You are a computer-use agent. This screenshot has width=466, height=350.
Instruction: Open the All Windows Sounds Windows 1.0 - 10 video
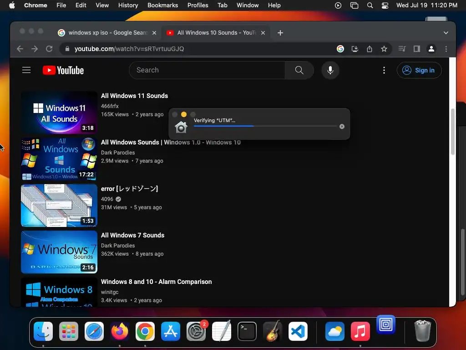171,142
